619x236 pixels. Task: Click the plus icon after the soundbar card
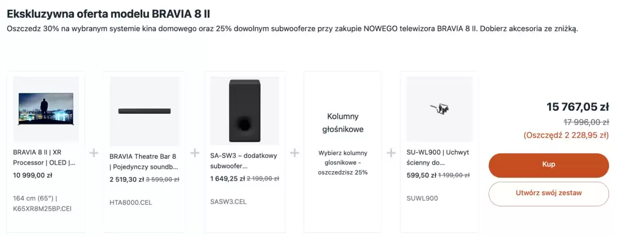click(195, 153)
